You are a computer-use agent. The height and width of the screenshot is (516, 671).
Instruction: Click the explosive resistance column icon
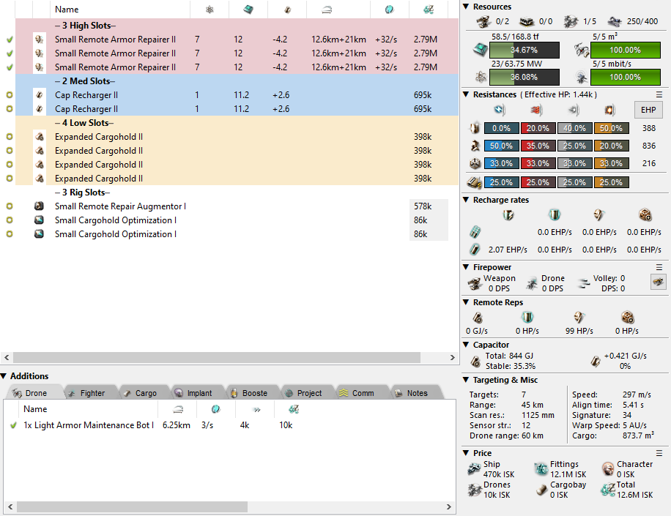(x=609, y=111)
